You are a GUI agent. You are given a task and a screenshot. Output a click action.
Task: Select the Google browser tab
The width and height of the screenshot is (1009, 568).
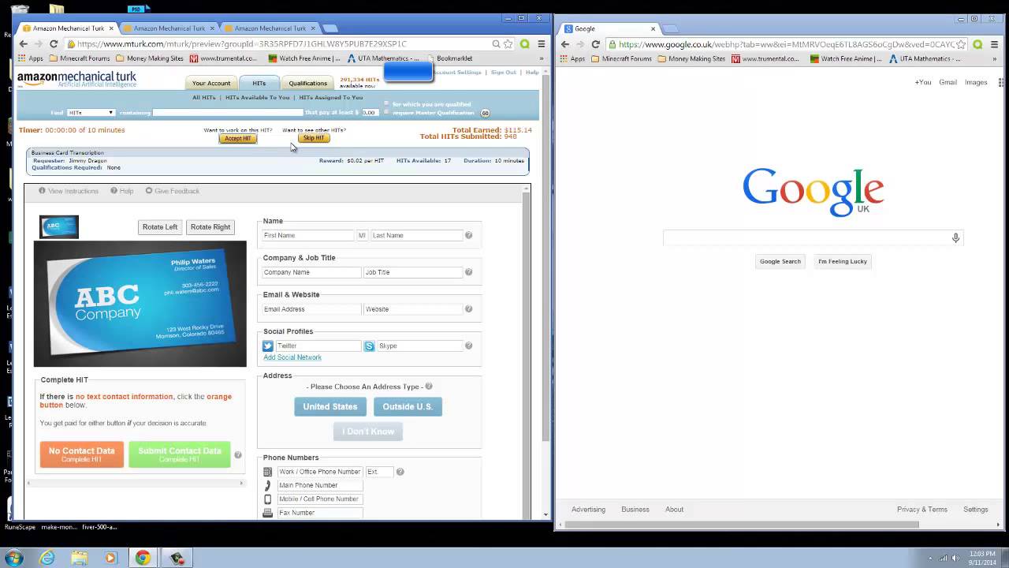tap(609, 28)
